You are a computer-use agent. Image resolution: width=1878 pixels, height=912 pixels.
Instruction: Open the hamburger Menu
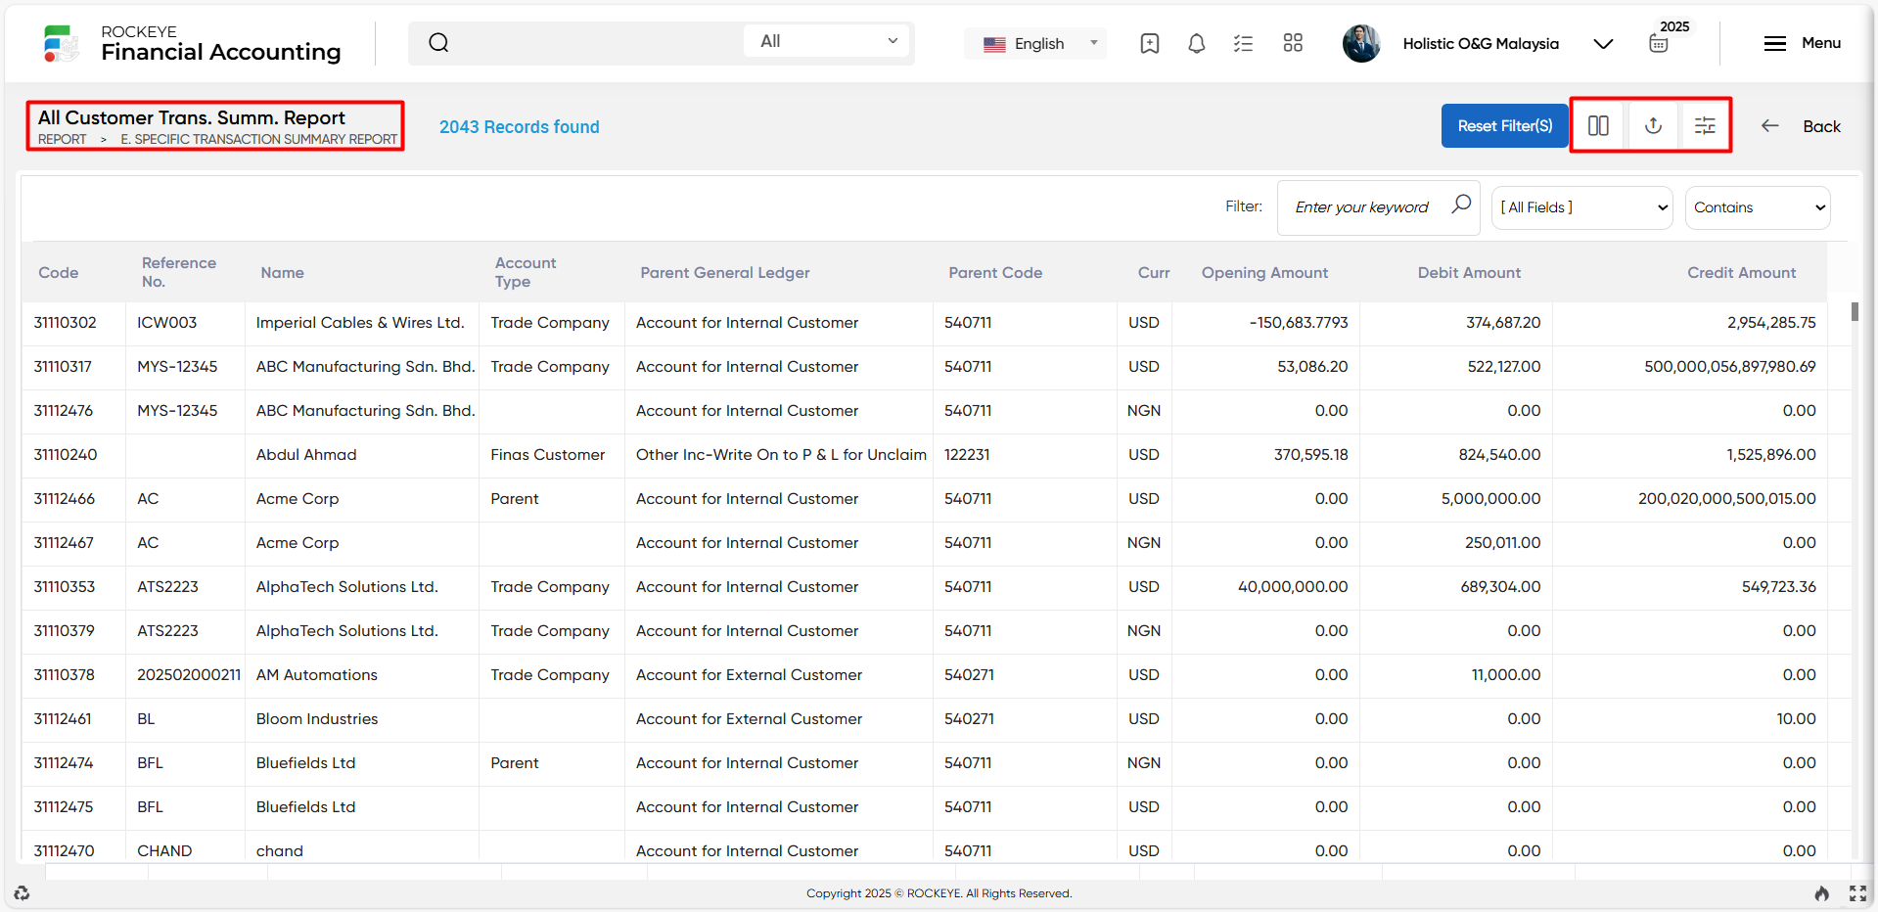click(x=1802, y=43)
